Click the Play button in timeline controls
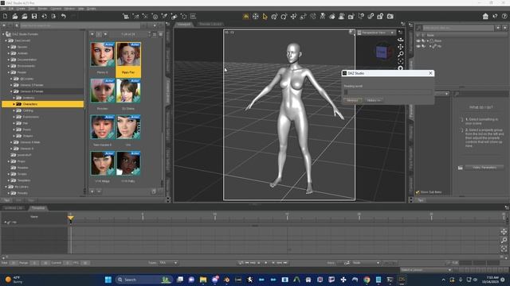Viewport: 510px width, 286px height. 265,263
